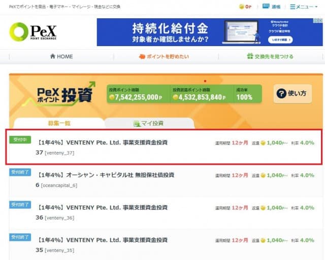Open the メニュー dropdown menu
The width and height of the screenshot is (325, 260).
coord(304,7)
